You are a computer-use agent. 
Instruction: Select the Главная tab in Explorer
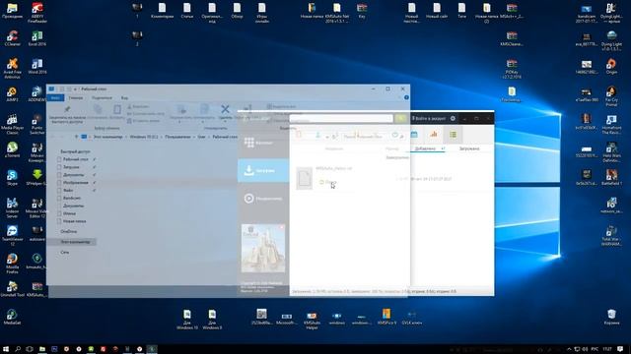coord(75,97)
